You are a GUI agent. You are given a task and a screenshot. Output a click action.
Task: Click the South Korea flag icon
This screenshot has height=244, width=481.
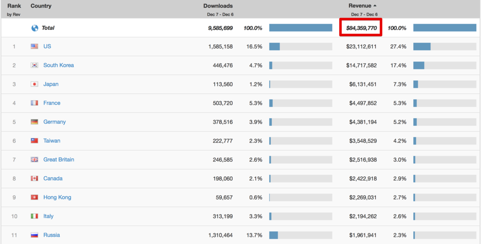(35, 65)
